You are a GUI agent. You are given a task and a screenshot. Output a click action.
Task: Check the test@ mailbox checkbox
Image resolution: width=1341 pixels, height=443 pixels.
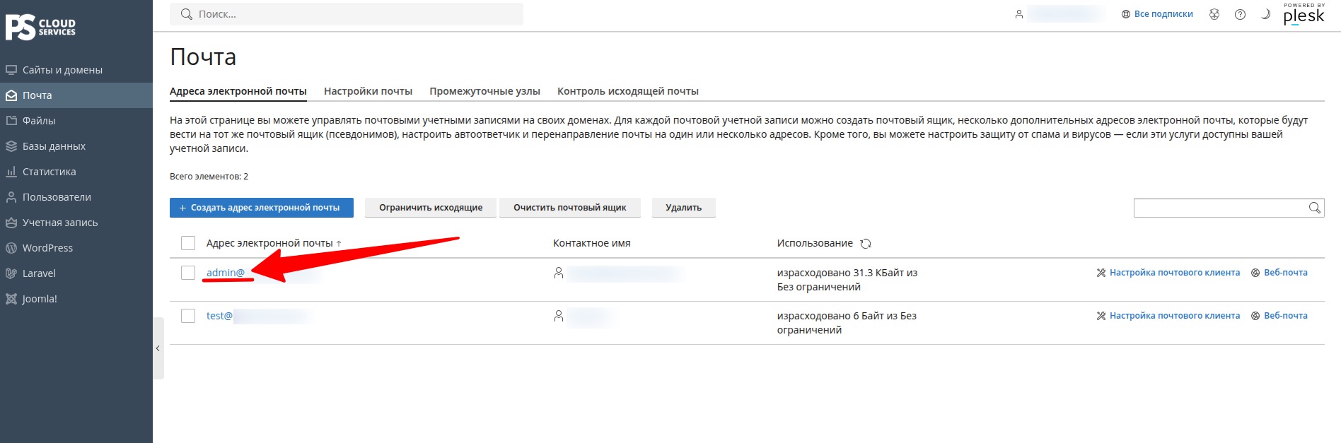188,316
